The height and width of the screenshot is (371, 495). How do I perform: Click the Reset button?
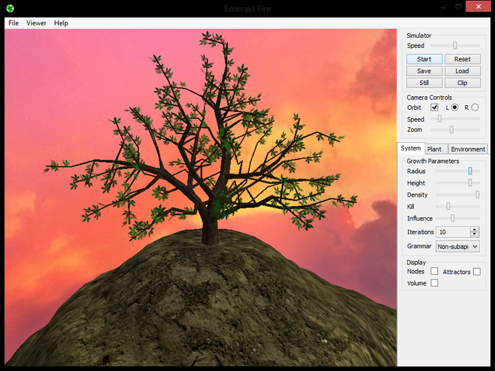click(x=462, y=59)
